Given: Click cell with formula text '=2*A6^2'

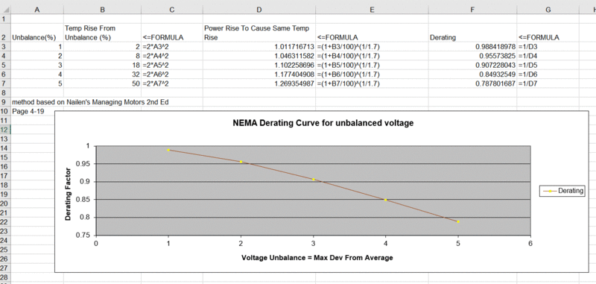Looking at the screenshot, I should coord(172,75).
